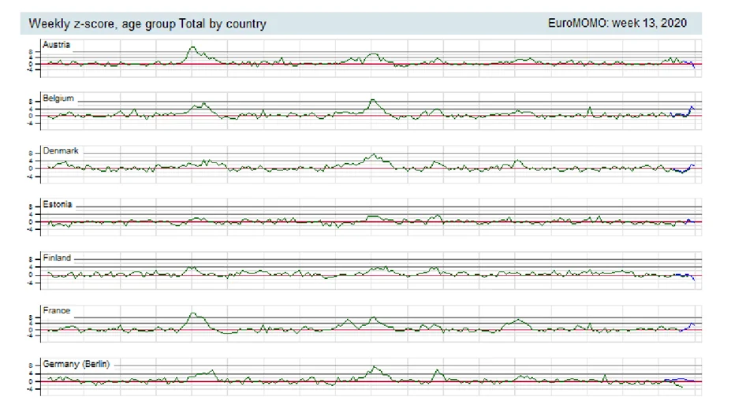Click the chart title 'Weekly z-score, age group Total by country'

click(147, 24)
